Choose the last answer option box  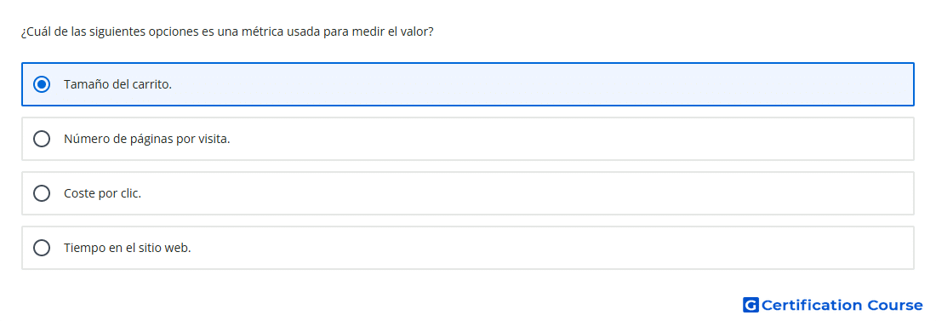[468, 248]
